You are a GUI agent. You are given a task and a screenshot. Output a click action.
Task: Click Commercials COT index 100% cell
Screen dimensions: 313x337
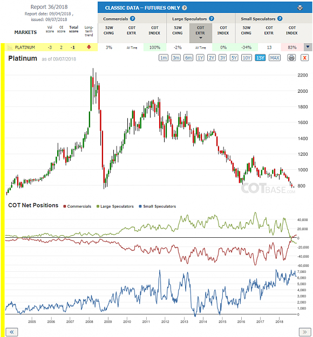click(x=155, y=47)
